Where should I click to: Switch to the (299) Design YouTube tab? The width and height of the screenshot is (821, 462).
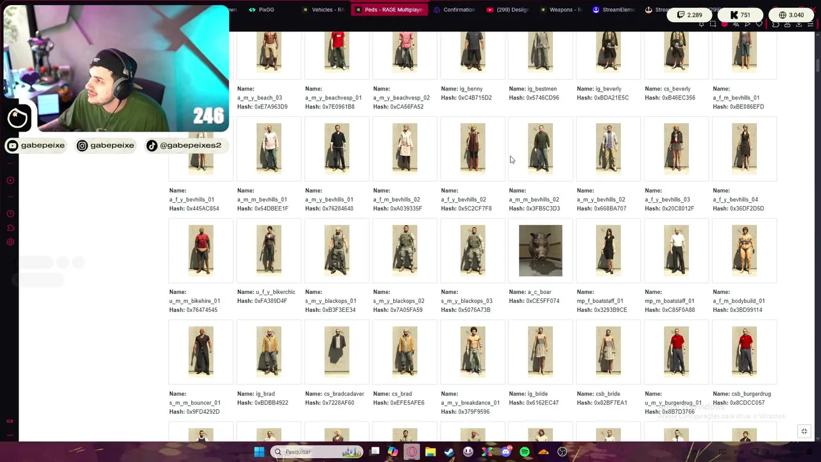coord(509,10)
